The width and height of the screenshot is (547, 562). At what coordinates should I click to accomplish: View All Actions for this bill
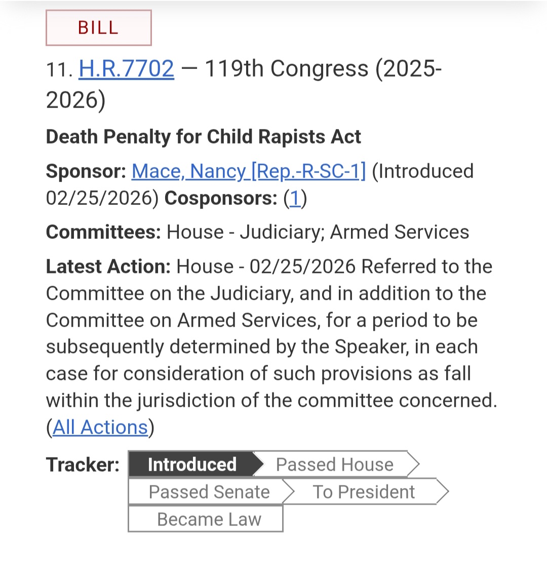[100, 427]
